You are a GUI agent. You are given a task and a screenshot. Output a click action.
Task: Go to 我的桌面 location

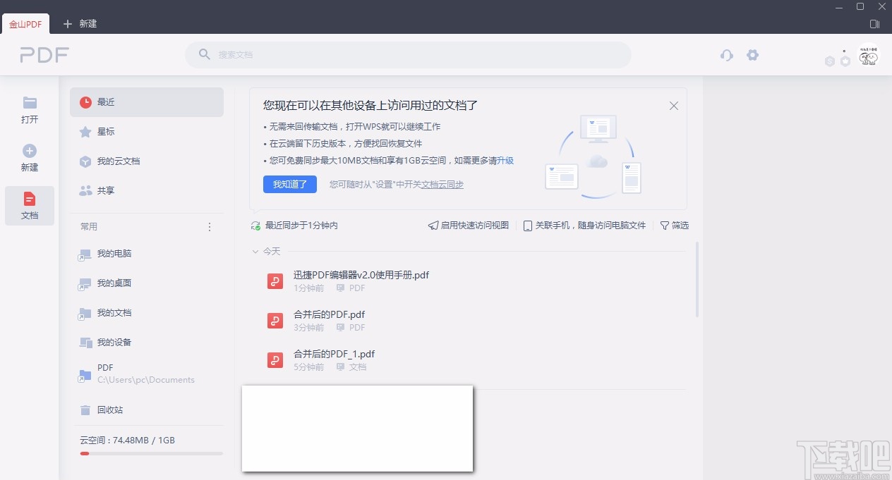pyautogui.click(x=147, y=283)
